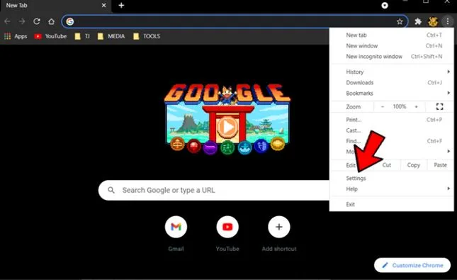The image size is (457, 280).
Task: Click Cut in the Edit row
Action: pyautogui.click(x=386, y=165)
